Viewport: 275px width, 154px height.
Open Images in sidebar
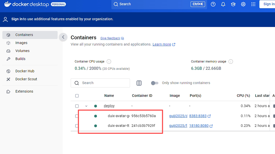[30, 43]
